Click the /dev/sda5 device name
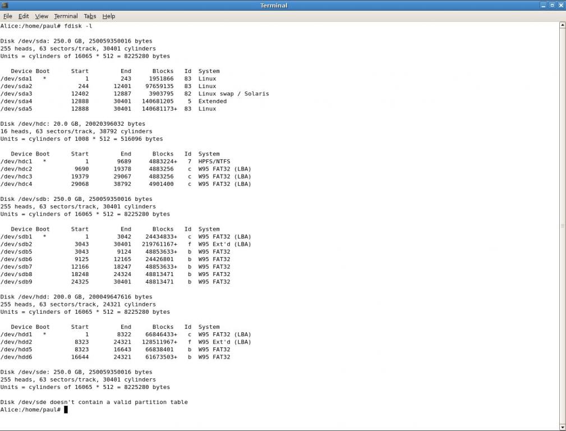Image resolution: width=566 pixels, height=431 pixels. pyautogui.click(x=16, y=109)
